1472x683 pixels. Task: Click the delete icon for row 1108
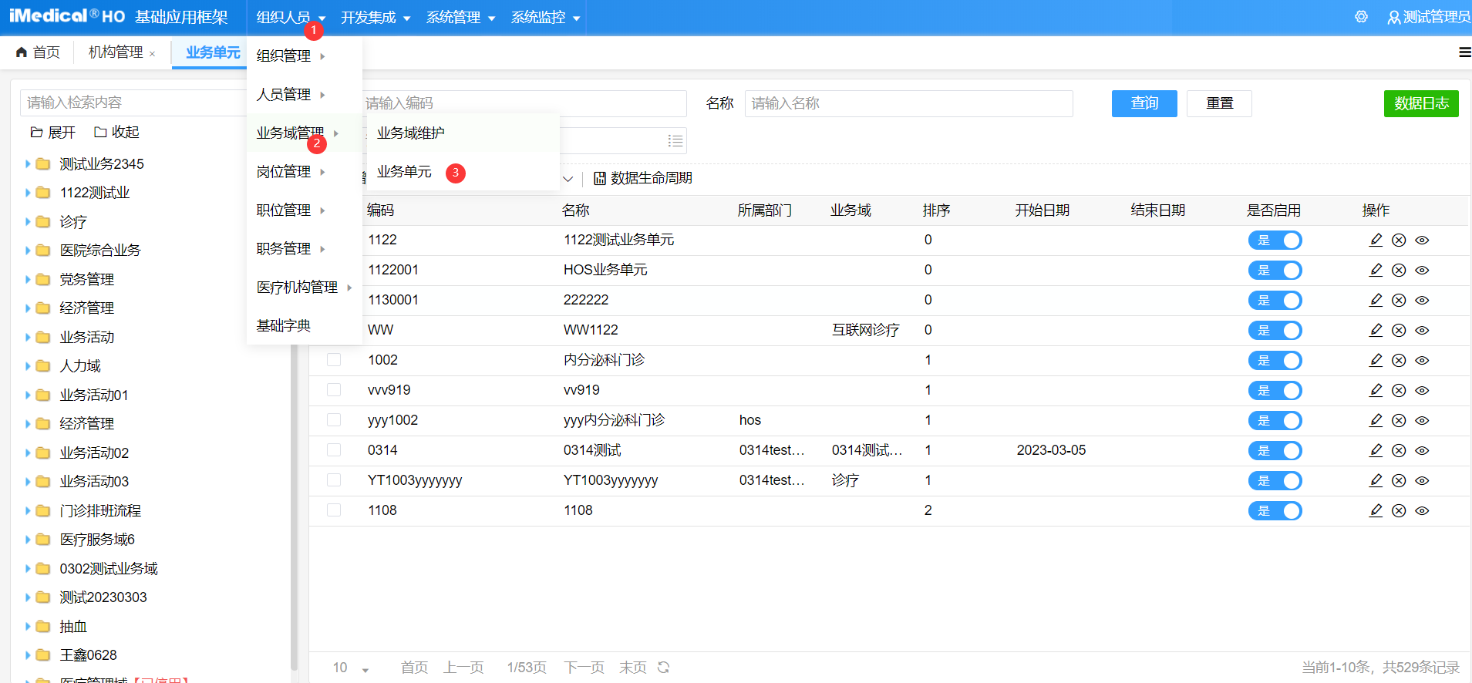(x=1399, y=510)
